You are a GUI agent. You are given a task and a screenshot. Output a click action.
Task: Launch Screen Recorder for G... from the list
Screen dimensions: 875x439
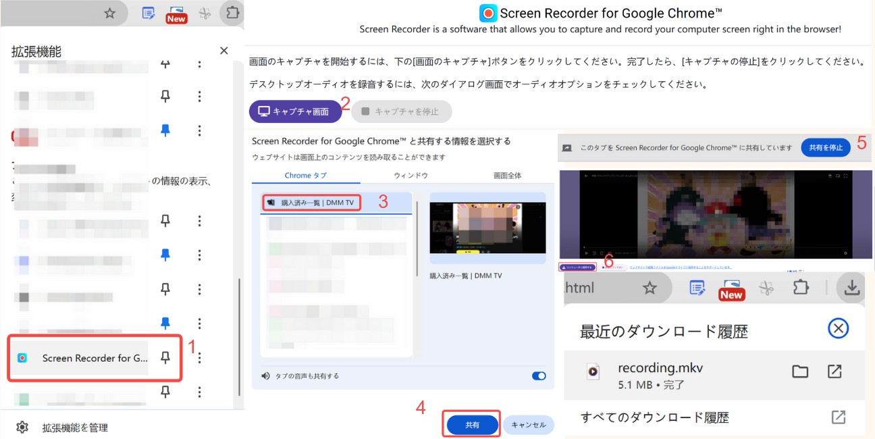(95, 358)
